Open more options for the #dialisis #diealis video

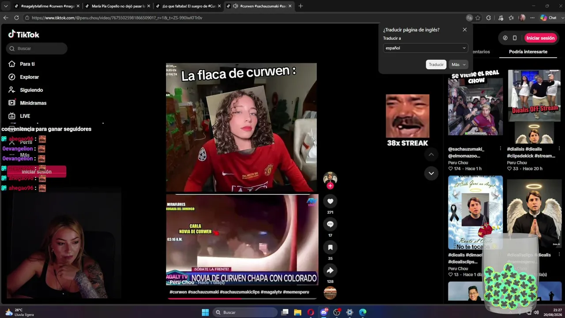click(x=559, y=149)
